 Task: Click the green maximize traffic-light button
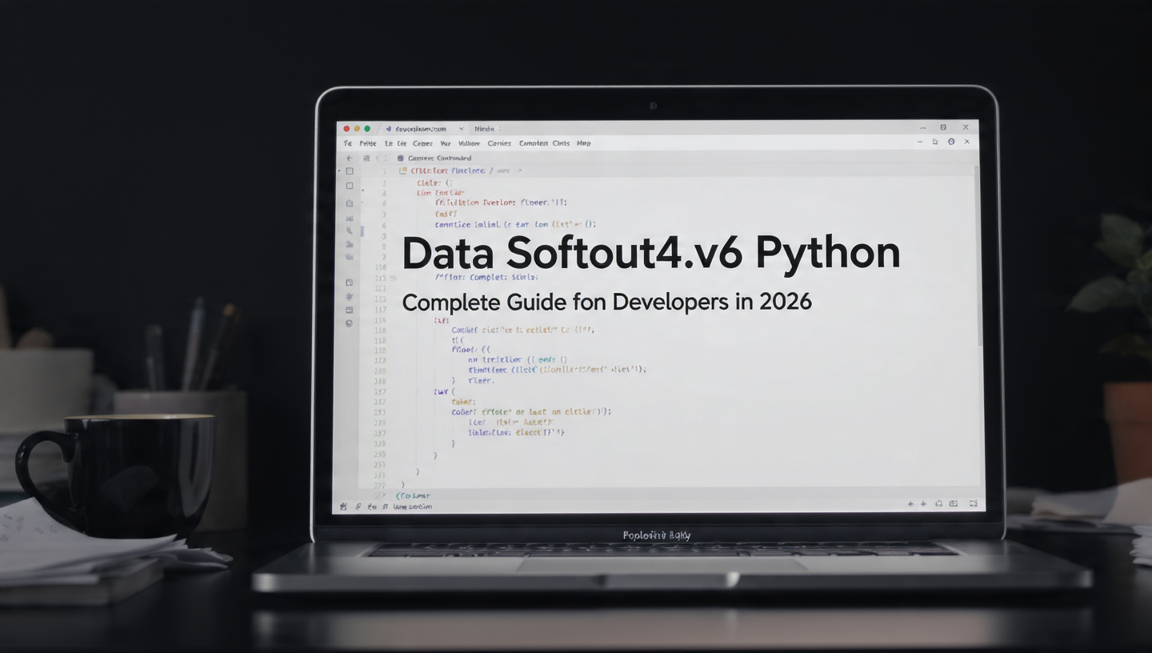(366, 128)
